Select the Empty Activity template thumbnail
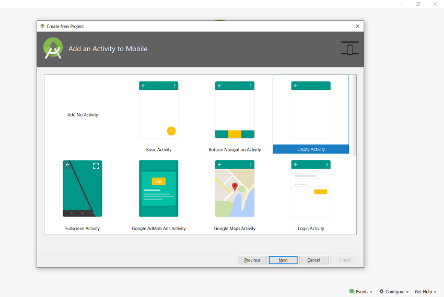Screen dimensions: 444x297 coord(311,110)
